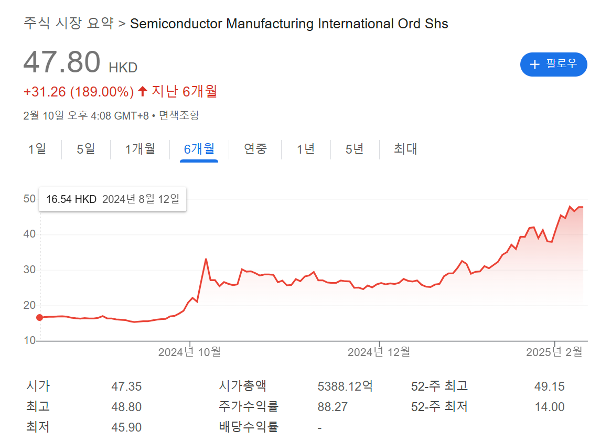Click the 시가총액 market cap value
This screenshot has height=441, width=611.
click(345, 387)
